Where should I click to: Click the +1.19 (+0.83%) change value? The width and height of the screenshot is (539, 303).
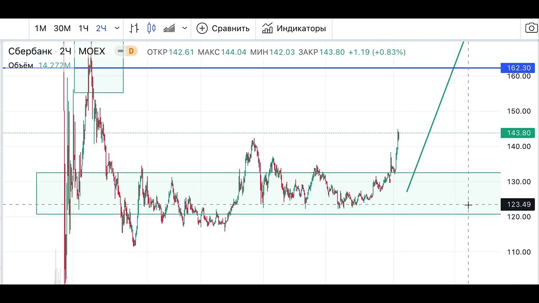pos(377,52)
